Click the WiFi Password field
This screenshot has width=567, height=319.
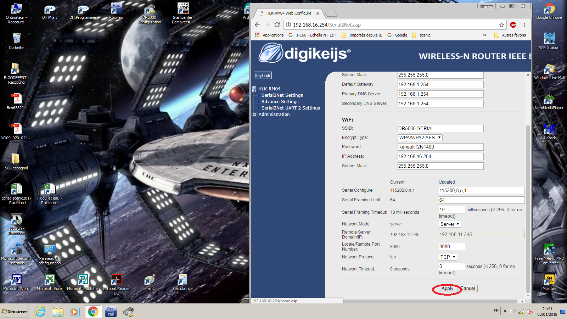point(440,147)
